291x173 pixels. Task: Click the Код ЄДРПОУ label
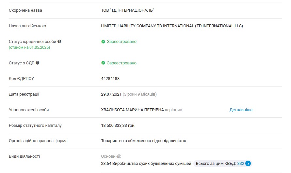[x=21, y=79]
